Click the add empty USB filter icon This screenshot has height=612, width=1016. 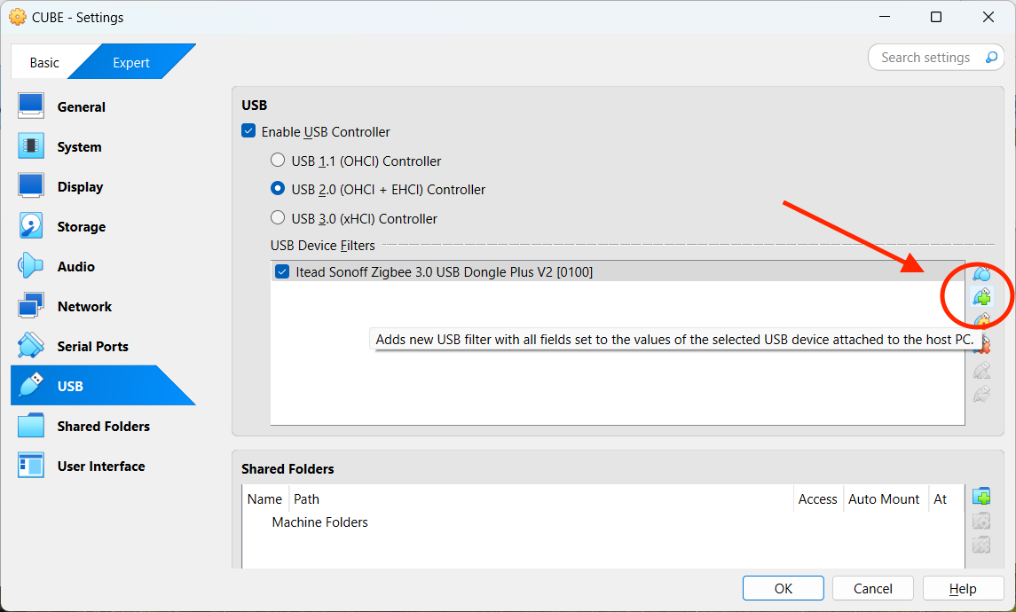pyautogui.click(x=981, y=274)
